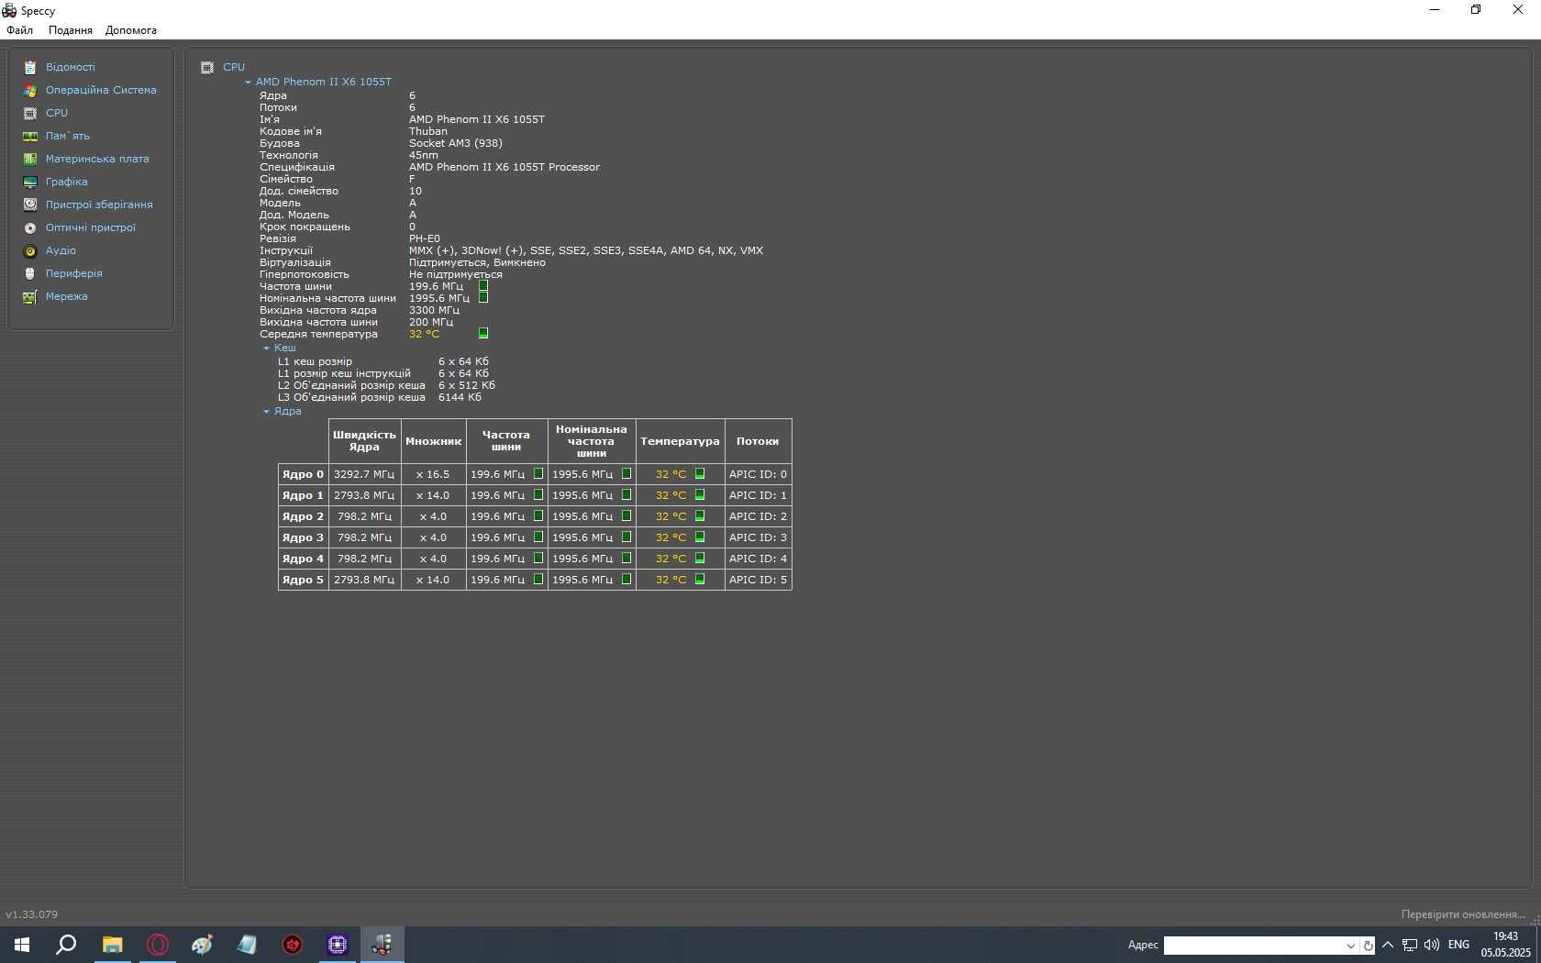Open volume speaker tray icon
Screen dimensions: 1541x963
tap(1432, 945)
